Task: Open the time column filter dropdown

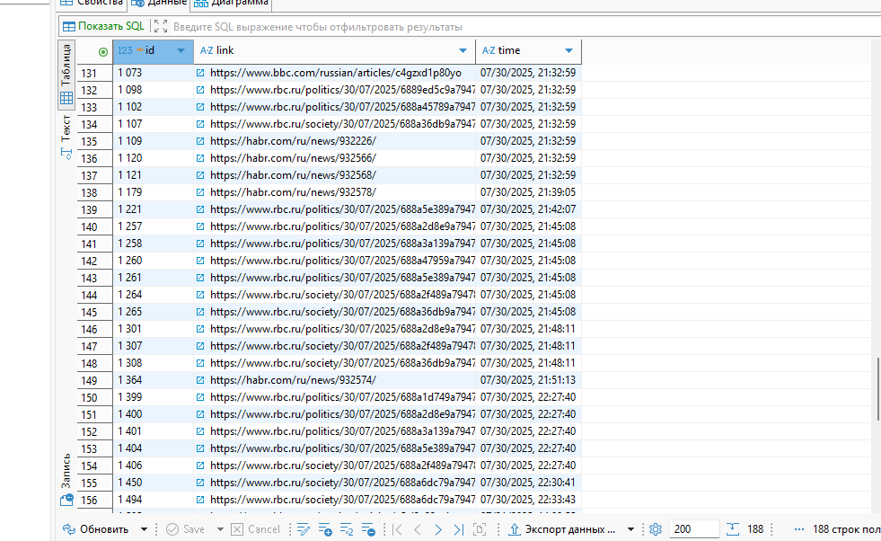Action: 568,50
